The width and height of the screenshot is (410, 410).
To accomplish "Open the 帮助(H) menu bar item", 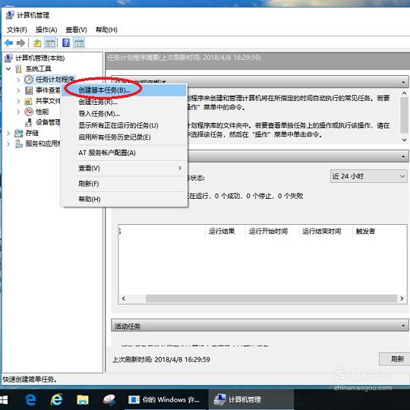I will click(106, 30).
